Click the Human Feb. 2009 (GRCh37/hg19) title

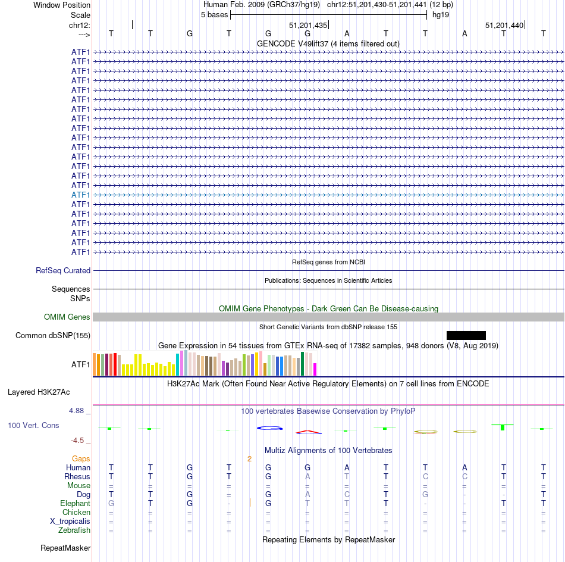point(262,5)
